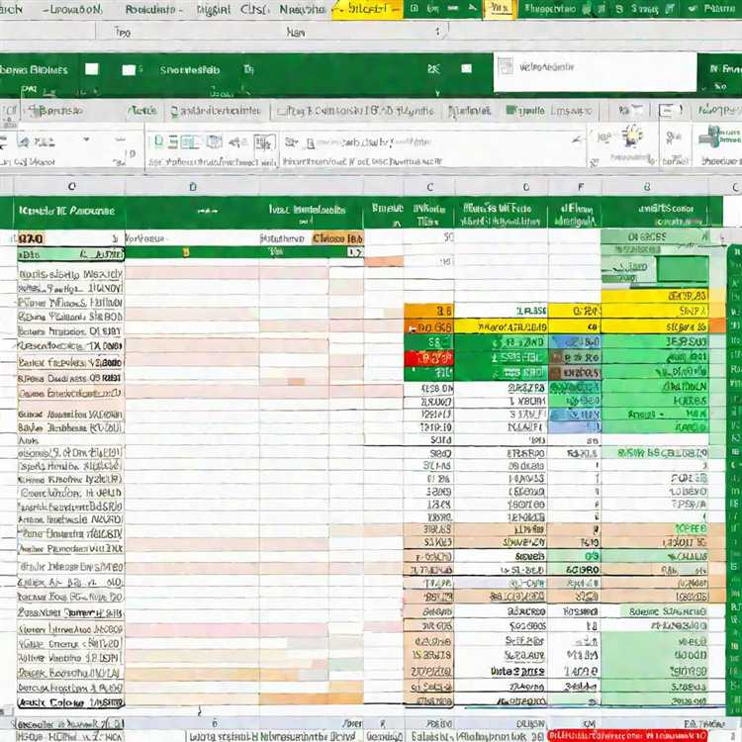The image size is (742, 742).
Task: Expand the formula bar with the arrows at its right
Action: pos(437,32)
